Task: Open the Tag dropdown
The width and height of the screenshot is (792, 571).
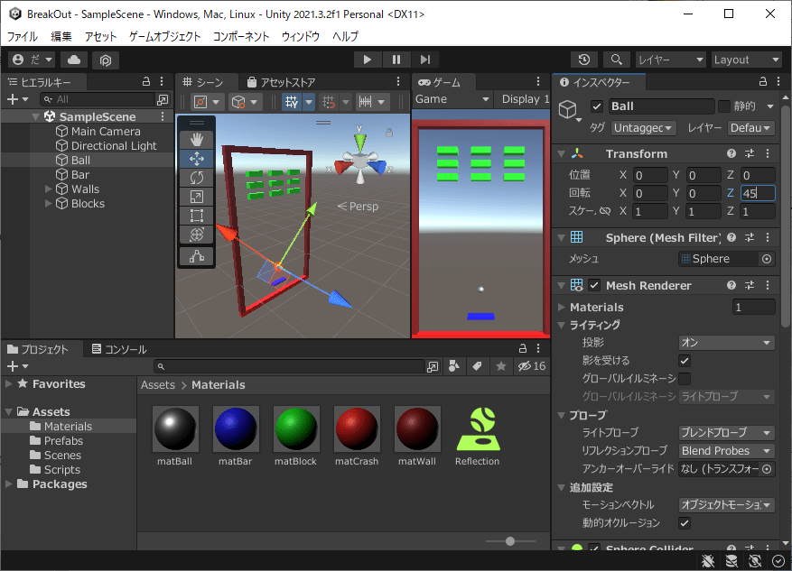Action: [x=643, y=128]
